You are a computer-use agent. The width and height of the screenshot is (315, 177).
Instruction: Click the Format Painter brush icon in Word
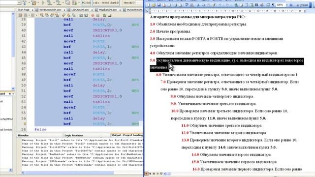coord(214,5)
